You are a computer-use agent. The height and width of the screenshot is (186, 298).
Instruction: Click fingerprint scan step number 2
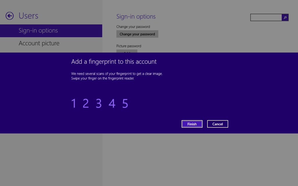pyautogui.click(x=86, y=103)
